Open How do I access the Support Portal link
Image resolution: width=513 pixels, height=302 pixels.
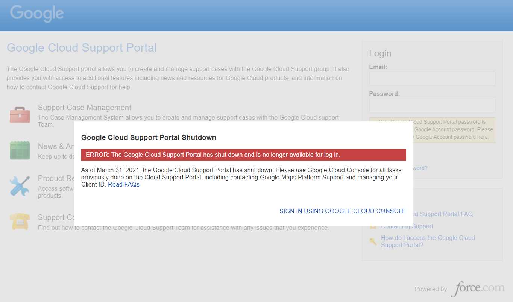[428, 241]
